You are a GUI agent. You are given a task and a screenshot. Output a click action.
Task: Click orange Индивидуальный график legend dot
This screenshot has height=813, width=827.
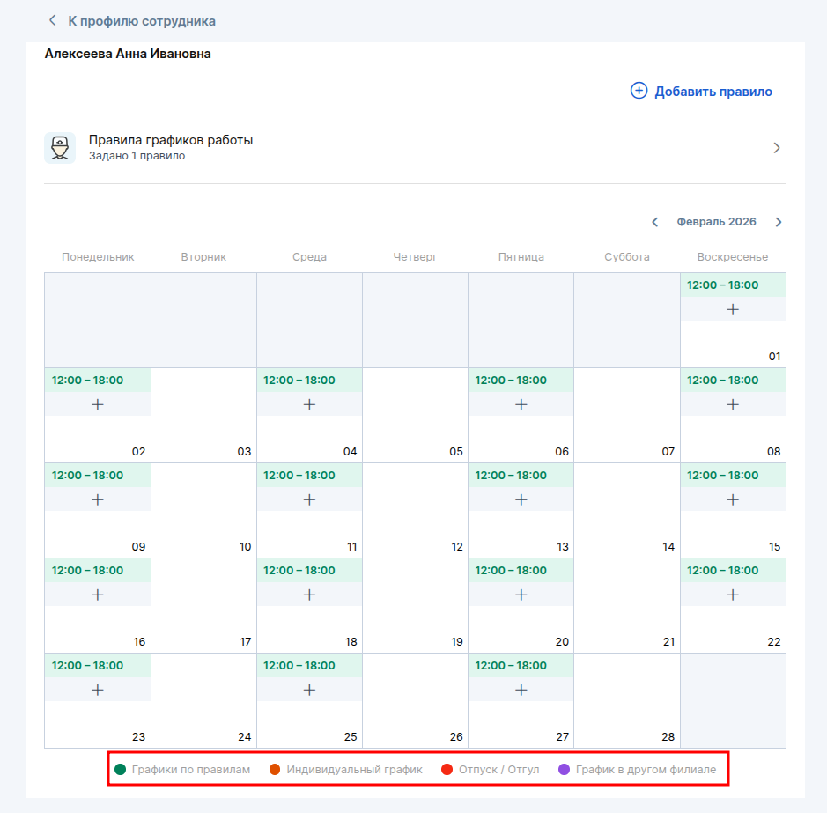pyautogui.click(x=275, y=770)
